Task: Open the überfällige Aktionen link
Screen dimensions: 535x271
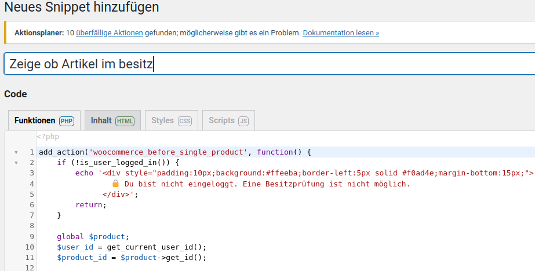Action: [109, 33]
